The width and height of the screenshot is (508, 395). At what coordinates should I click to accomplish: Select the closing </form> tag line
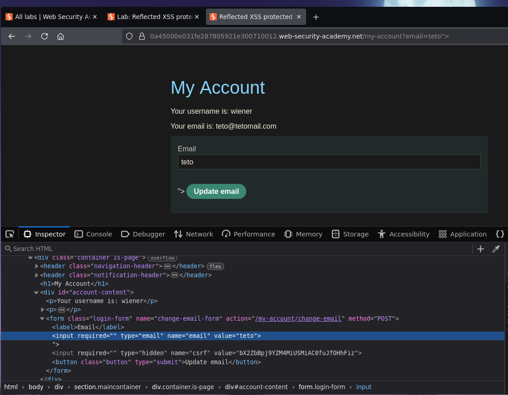59,371
